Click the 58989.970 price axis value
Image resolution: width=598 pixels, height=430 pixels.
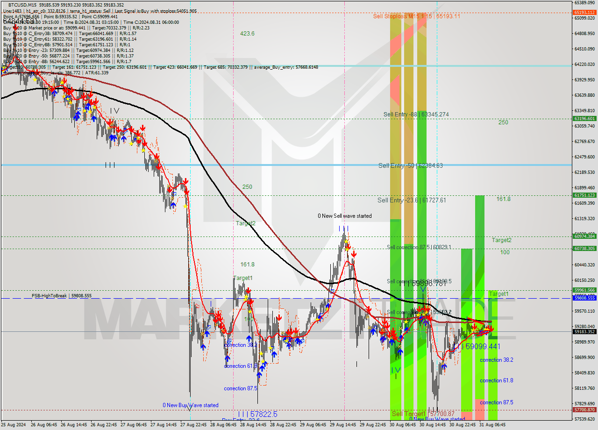[584, 342]
